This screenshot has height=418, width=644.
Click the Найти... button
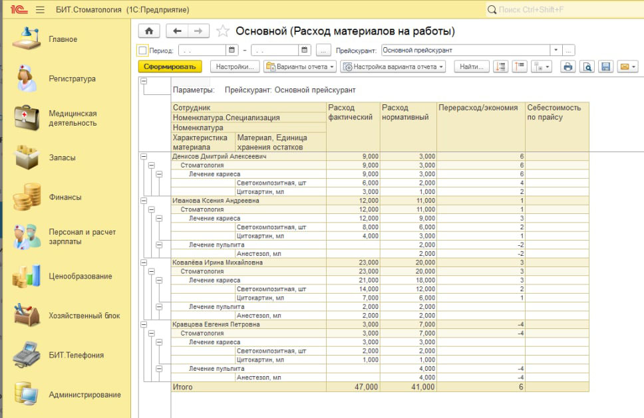click(x=472, y=66)
